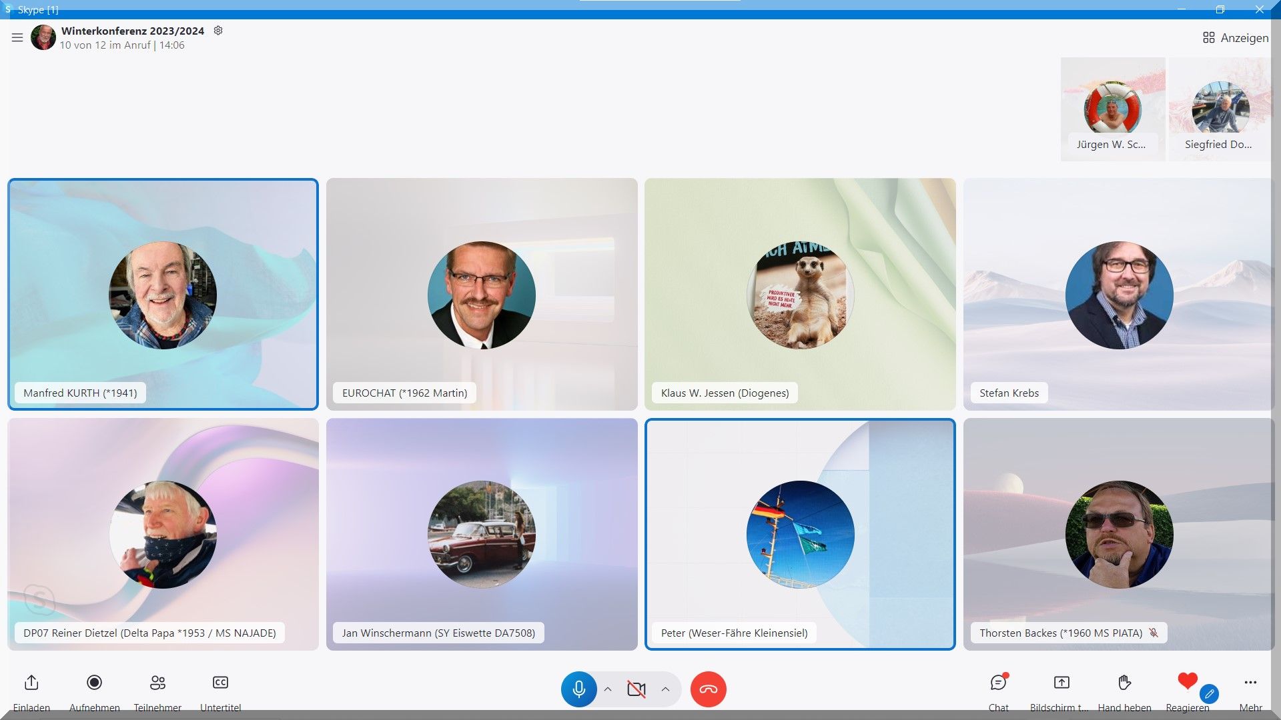Raise hand with the Hand heben icon

tap(1124, 683)
